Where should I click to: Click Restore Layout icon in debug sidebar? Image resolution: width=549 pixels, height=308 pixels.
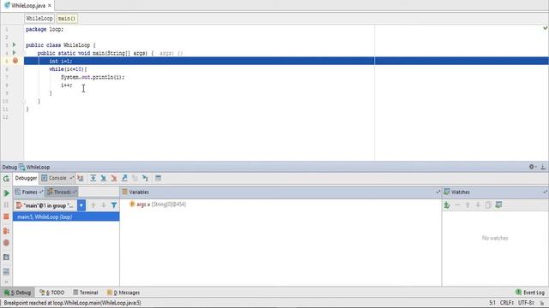[6, 271]
